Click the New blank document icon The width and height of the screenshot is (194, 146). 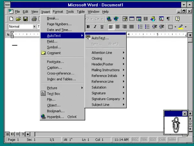click(x=12, y=19)
